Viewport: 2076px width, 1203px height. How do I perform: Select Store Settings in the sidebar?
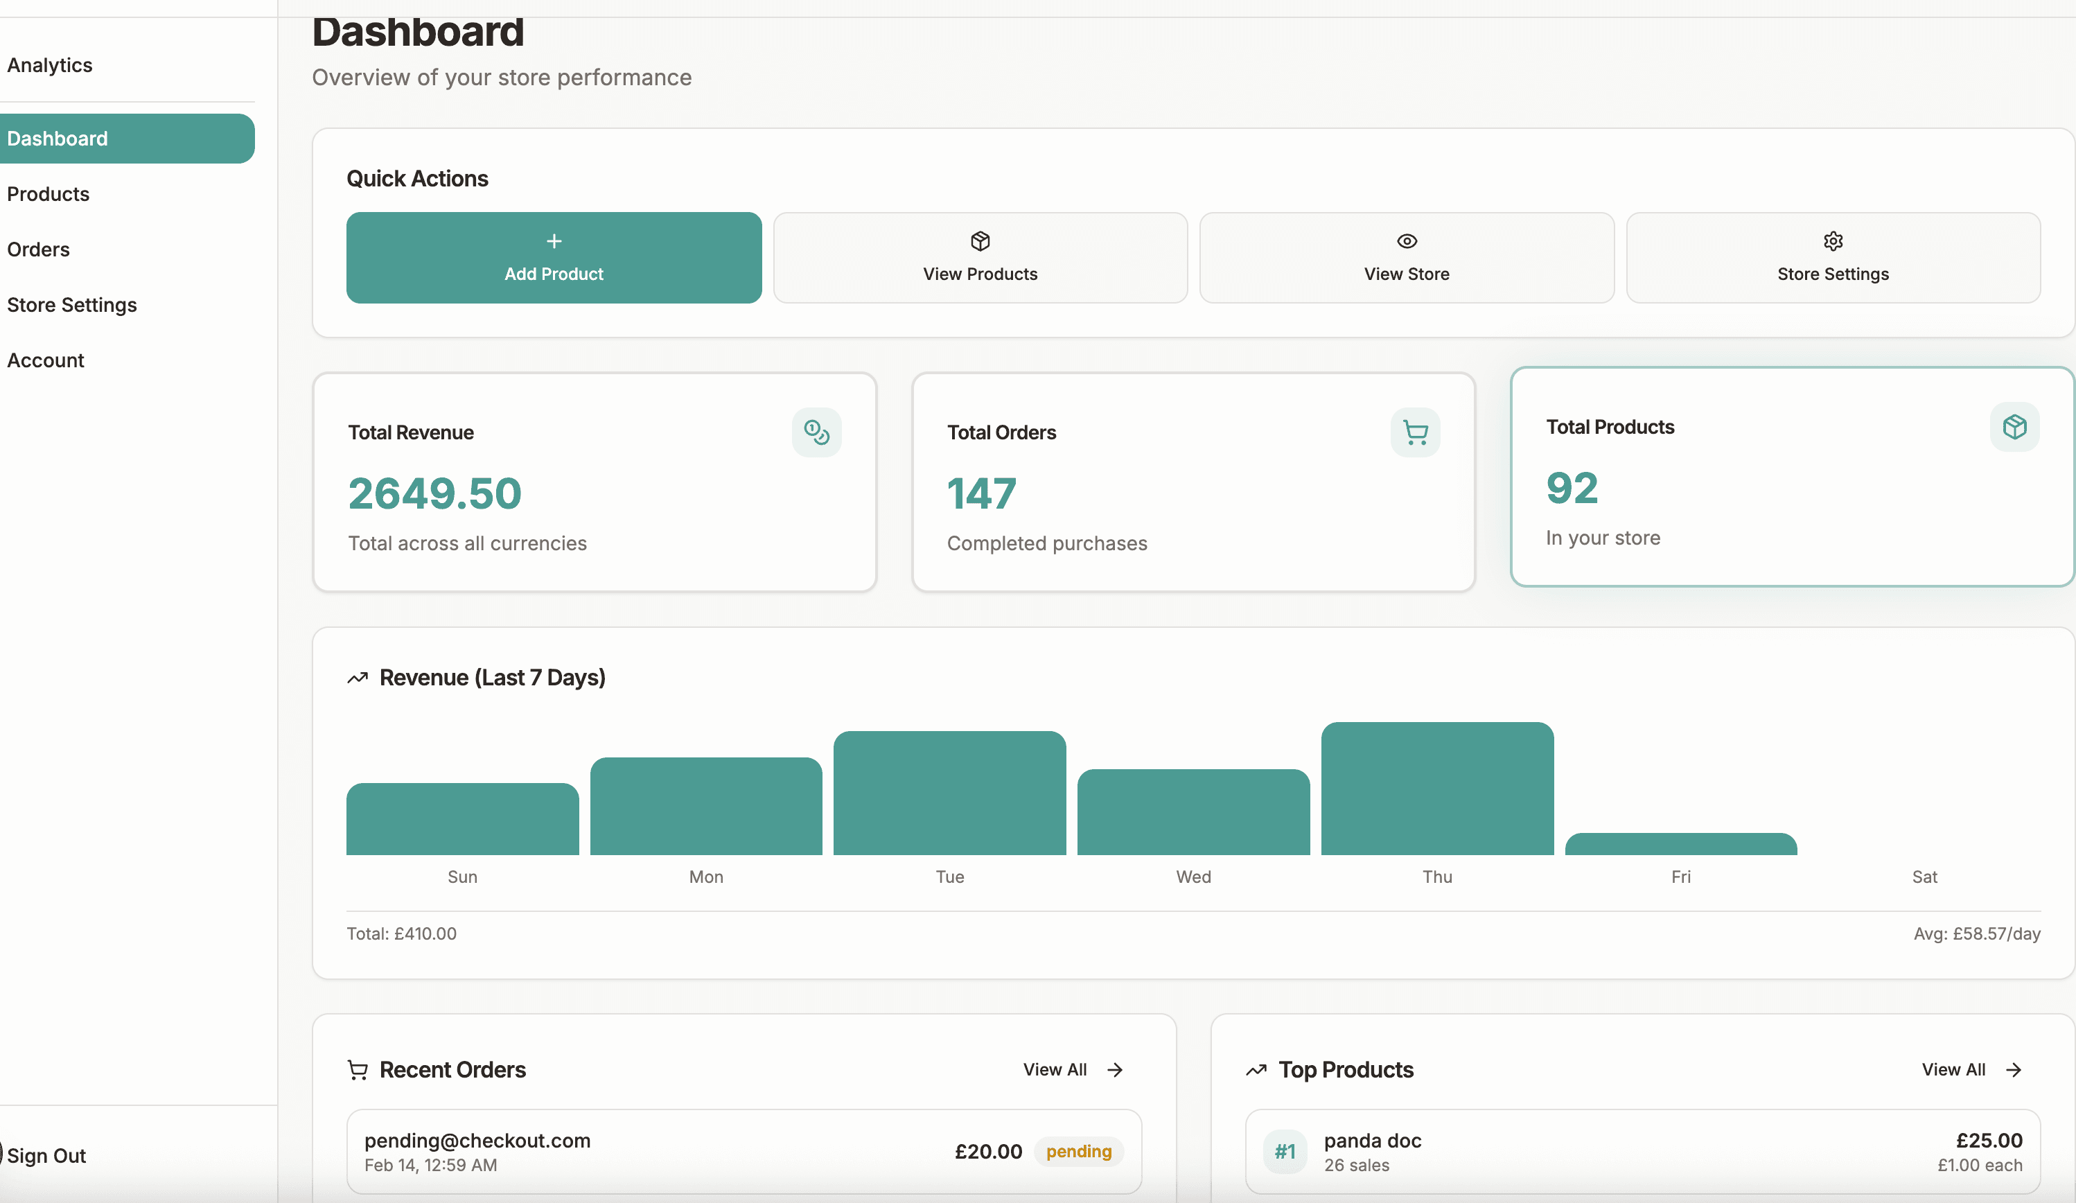[71, 304]
